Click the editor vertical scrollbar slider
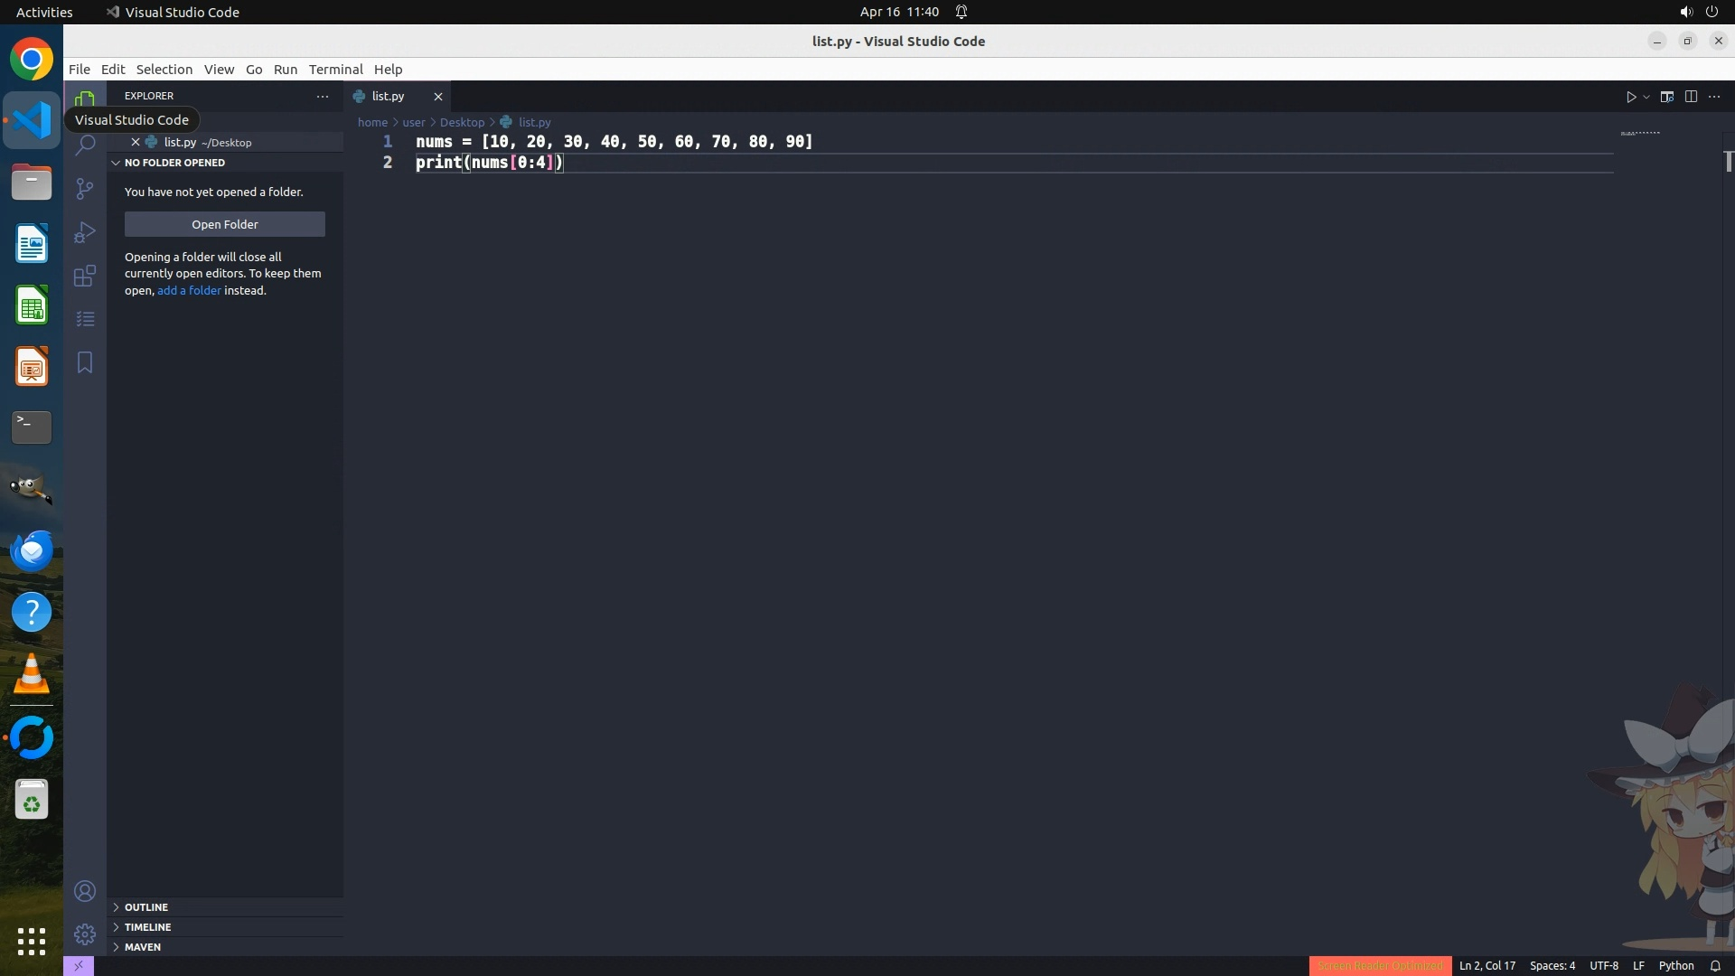Image resolution: width=1735 pixels, height=976 pixels. [x=1728, y=161]
